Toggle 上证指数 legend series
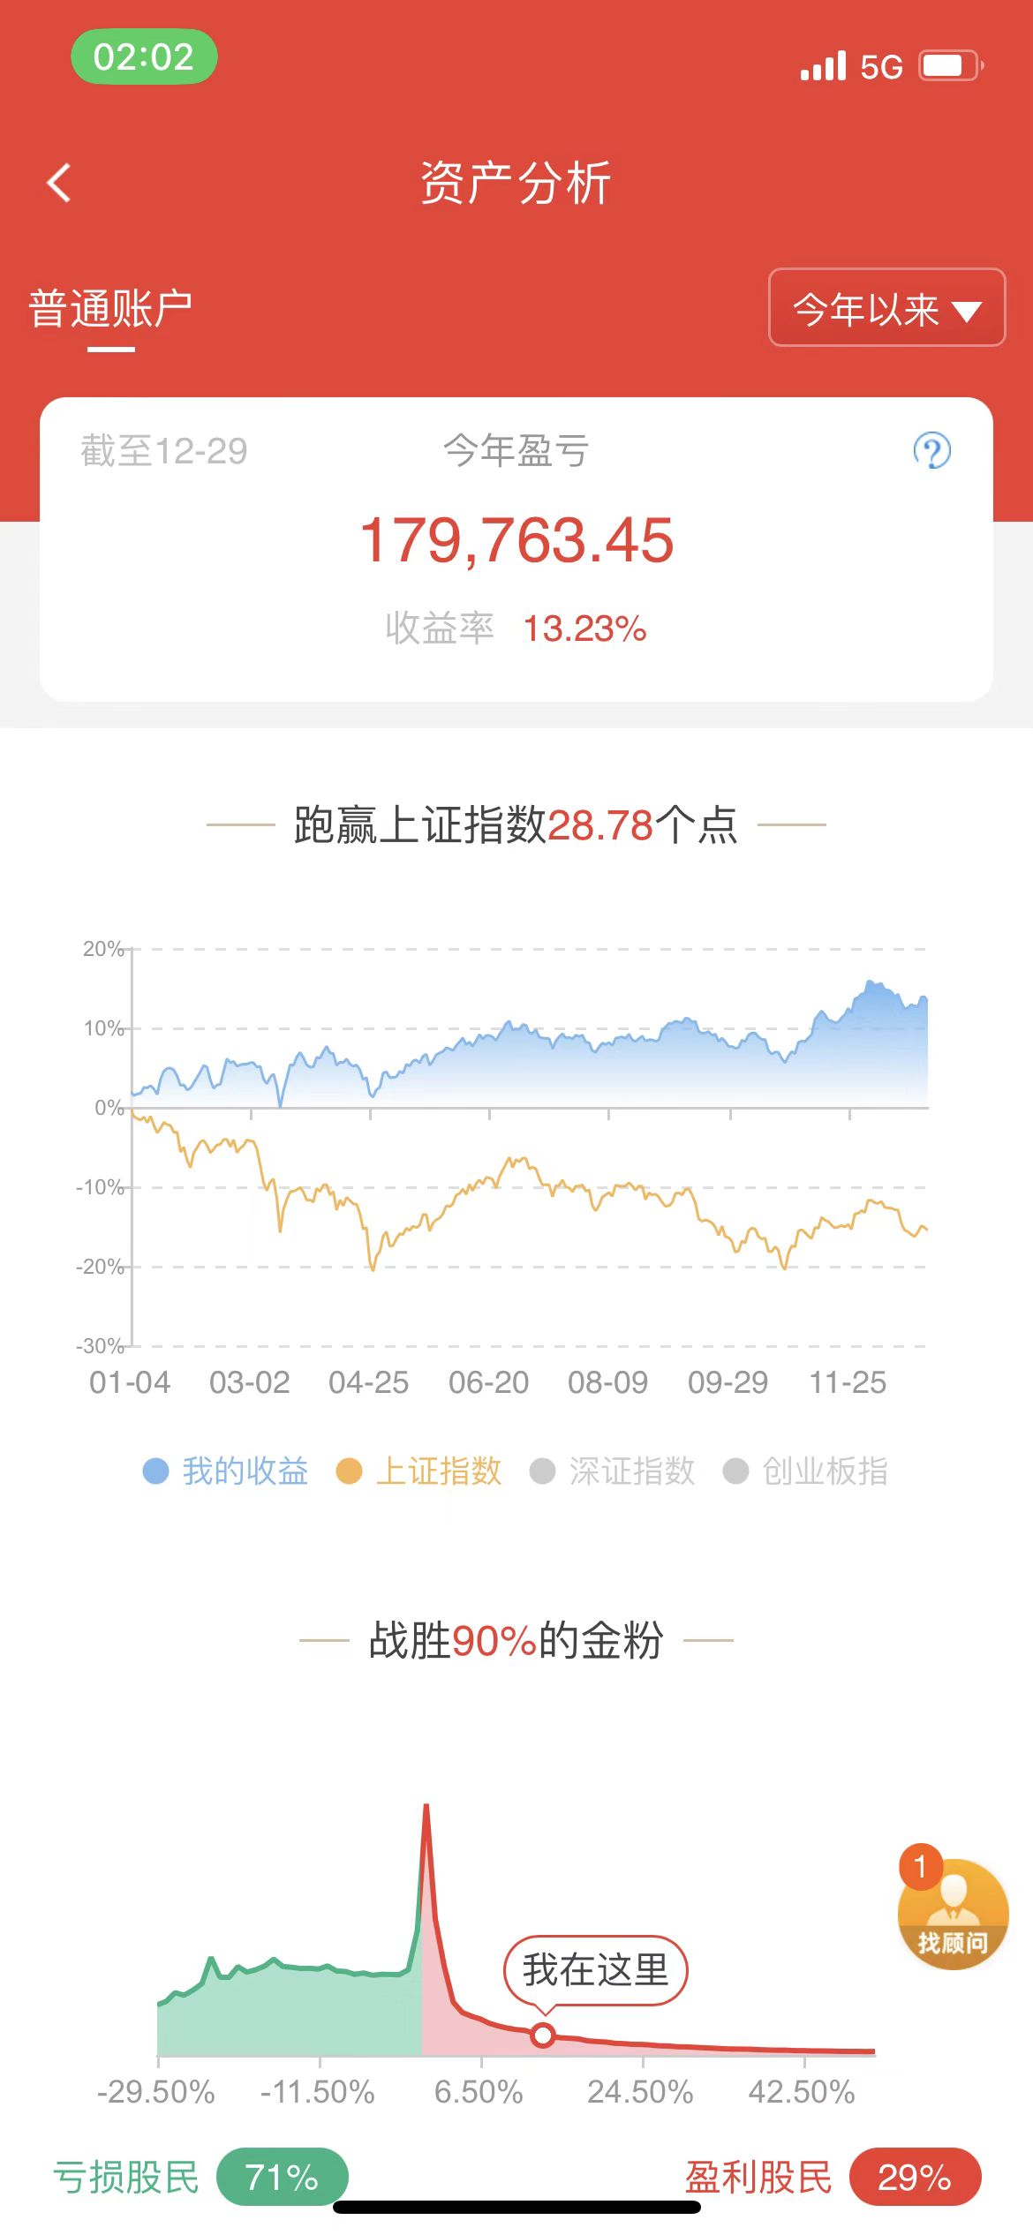This screenshot has width=1033, height=2235. point(419,1471)
